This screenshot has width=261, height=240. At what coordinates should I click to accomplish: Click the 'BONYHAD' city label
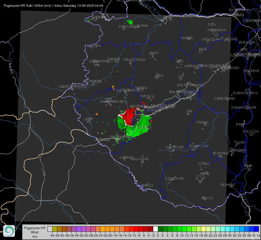221,153
